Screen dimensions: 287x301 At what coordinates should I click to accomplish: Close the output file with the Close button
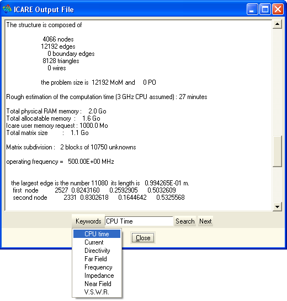tap(143, 238)
